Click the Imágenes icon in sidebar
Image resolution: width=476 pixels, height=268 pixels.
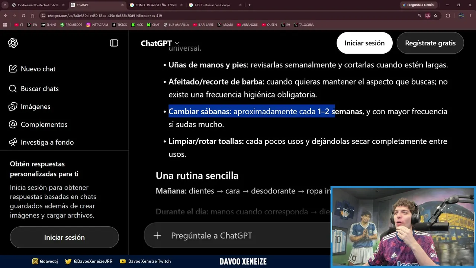[13, 106]
